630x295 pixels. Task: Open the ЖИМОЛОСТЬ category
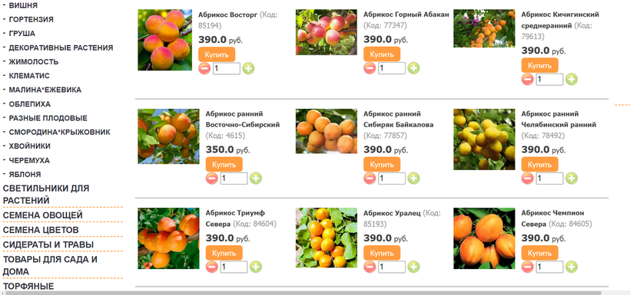coord(34,62)
